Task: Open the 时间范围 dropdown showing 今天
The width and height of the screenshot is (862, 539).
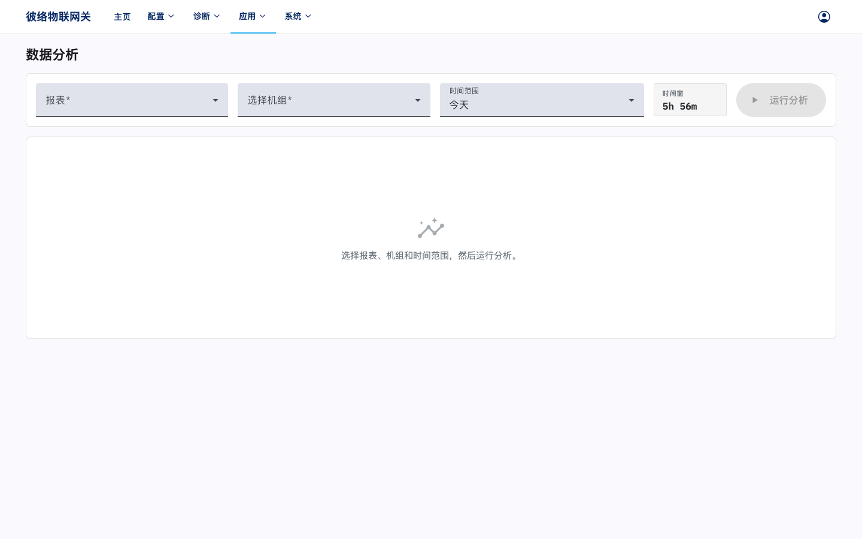Action: [x=542, y=100]
